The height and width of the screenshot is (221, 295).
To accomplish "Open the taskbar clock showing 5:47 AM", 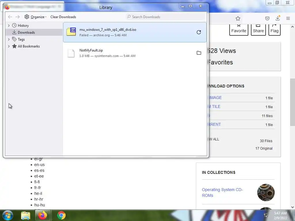I will 280,216.
